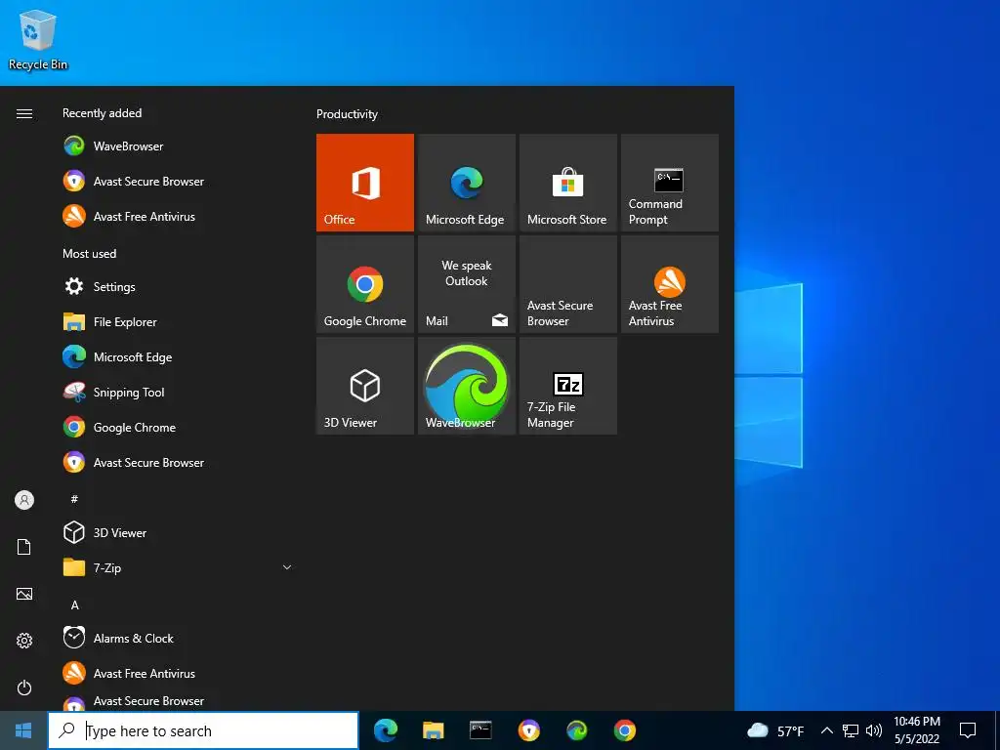
Task: Launch the Command Prompt tile
Action: (x=670, y=183)
